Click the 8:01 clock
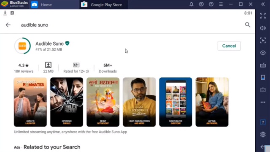Viewport: 270px width, 152px height. pyautogui.click(x=248, y=13)
